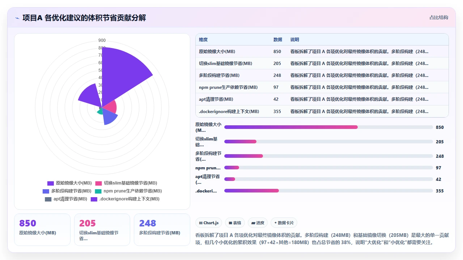Viewport: 463px width, 260px height.
Task: Click the teal polar chart segment
Action: [100, 111]
